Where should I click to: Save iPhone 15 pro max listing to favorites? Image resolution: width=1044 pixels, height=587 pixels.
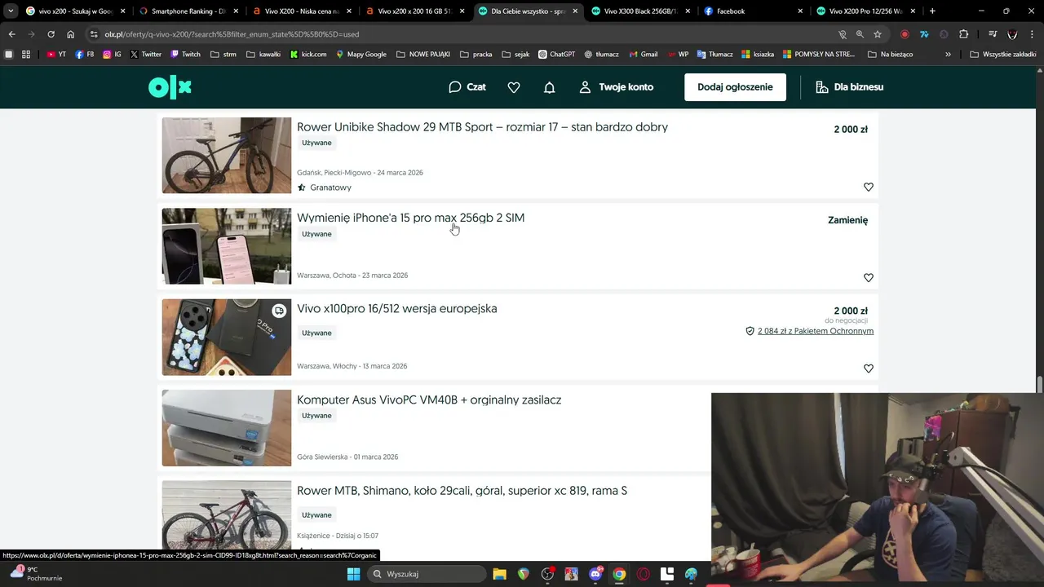point(869,277)
